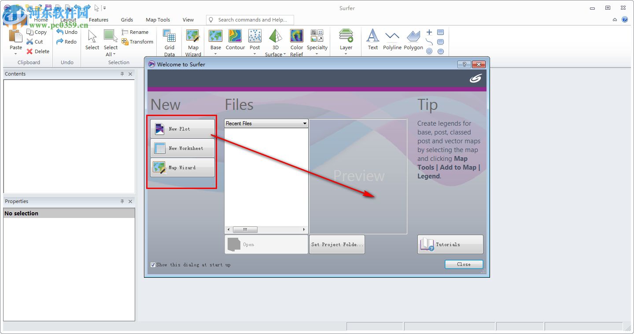Click the Delete red X command
634x334 pixels.
(x=37, y=51)
